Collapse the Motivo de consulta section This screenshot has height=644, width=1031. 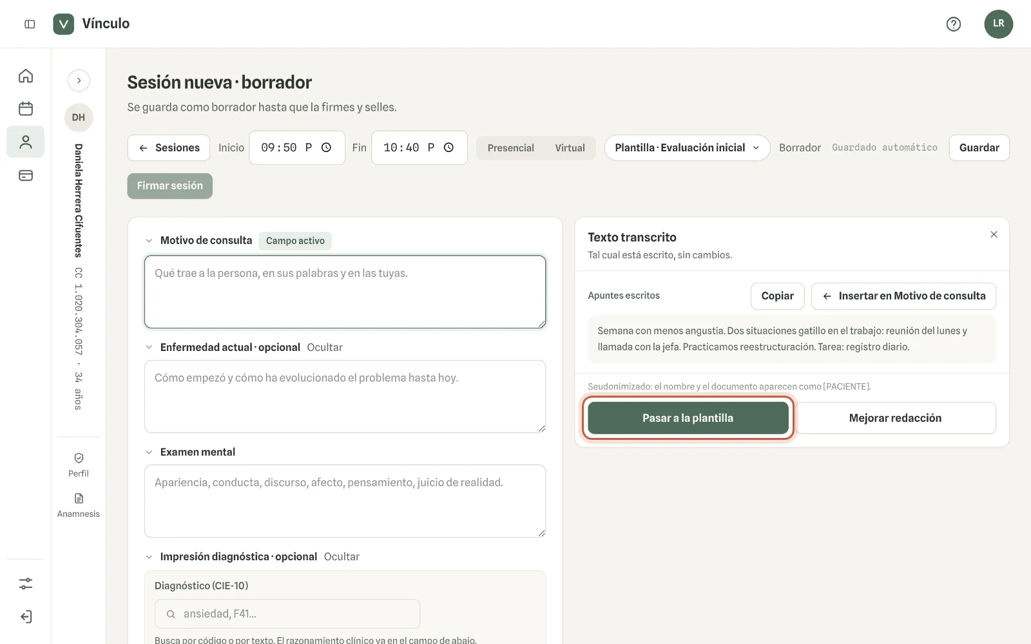pos(149,240)
